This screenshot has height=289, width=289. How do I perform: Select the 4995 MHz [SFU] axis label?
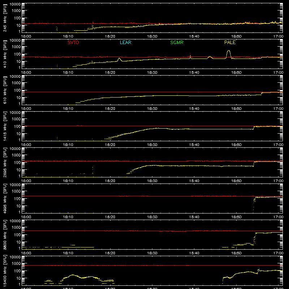(x=5, y=198)
